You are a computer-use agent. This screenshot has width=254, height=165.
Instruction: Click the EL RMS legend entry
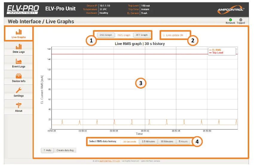pos(215,50)
